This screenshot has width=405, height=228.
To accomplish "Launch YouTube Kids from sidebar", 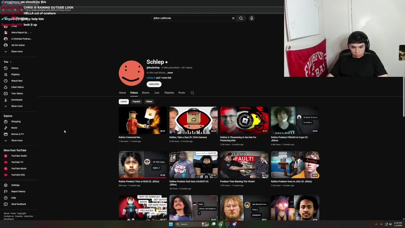I will pyautogui.click(x=18, y=175).
